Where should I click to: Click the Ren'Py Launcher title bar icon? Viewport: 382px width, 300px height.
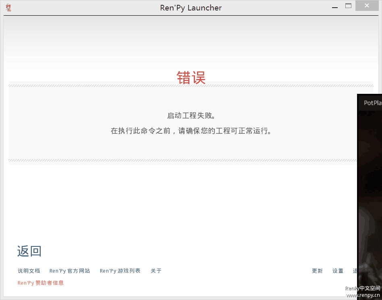click(x=8, y=8)
